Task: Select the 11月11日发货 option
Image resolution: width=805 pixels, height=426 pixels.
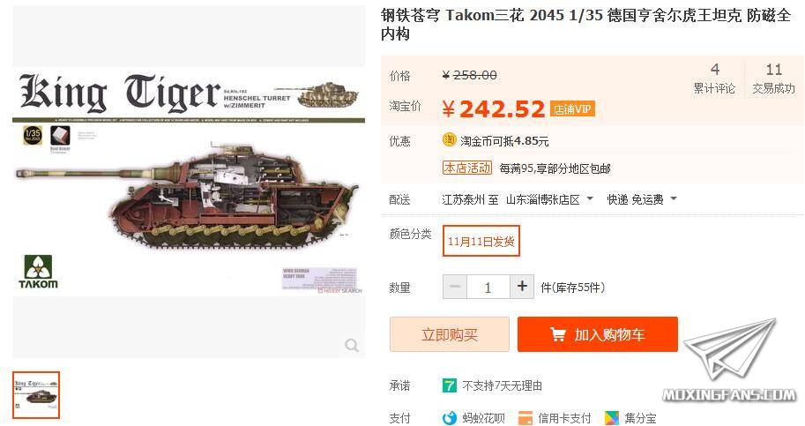Action: [481, 241]
